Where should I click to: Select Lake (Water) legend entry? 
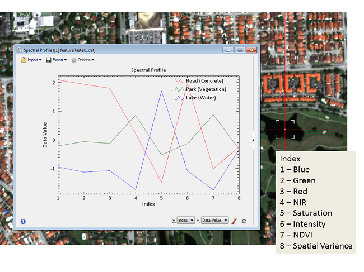200,98
